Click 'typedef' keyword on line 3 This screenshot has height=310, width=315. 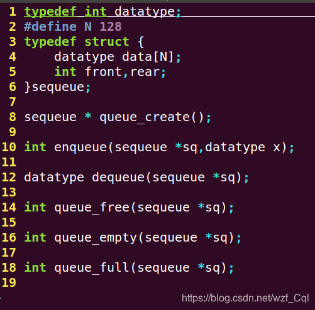point(50,41)
